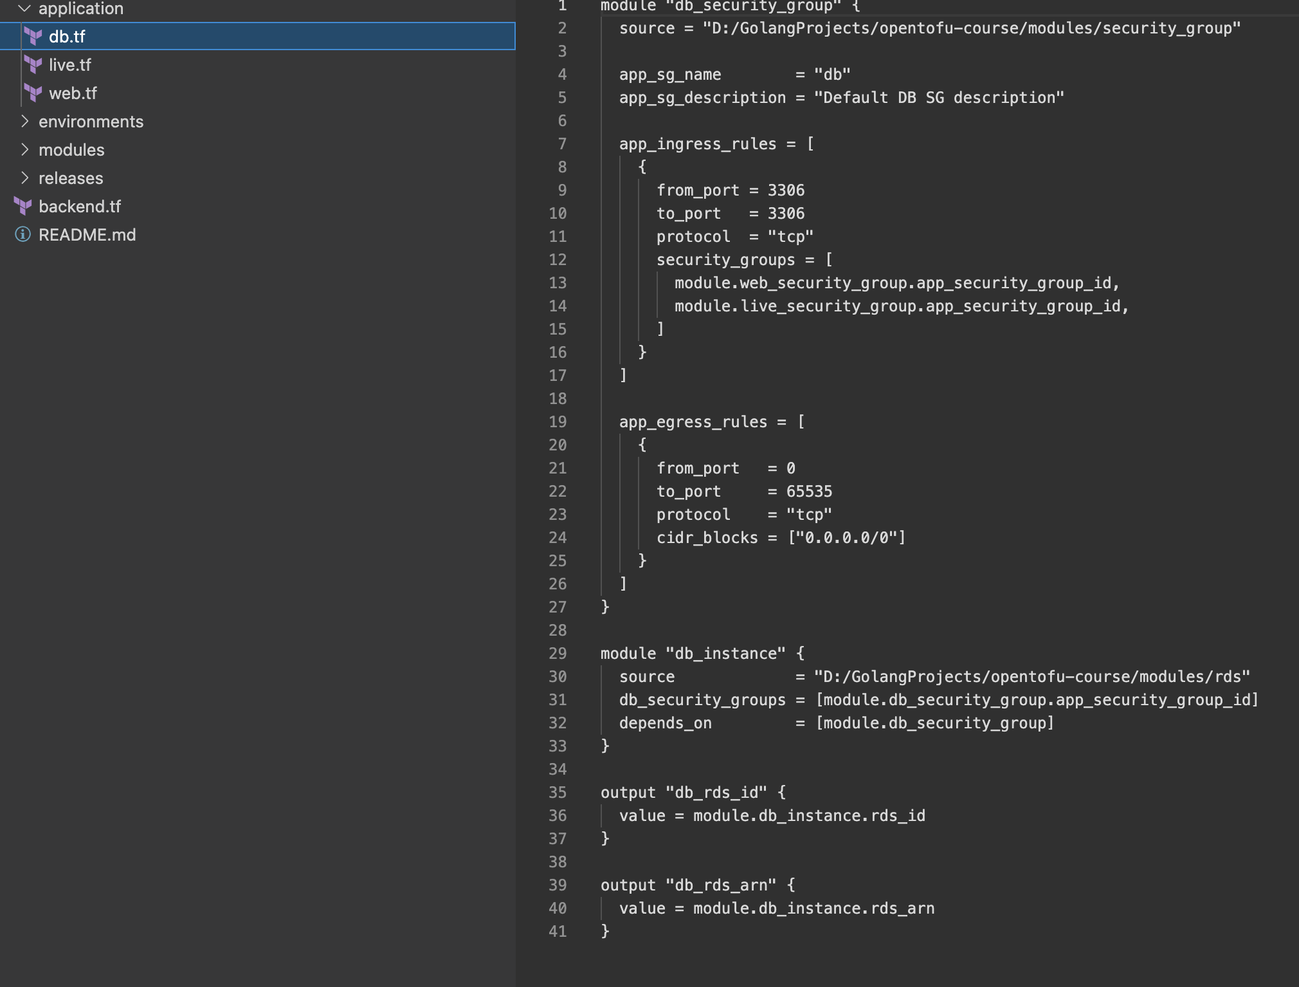Click module.web_security_group.app_security_group_id reference
This screenshot has height=987, width=1299.
[x=893, y=283]
